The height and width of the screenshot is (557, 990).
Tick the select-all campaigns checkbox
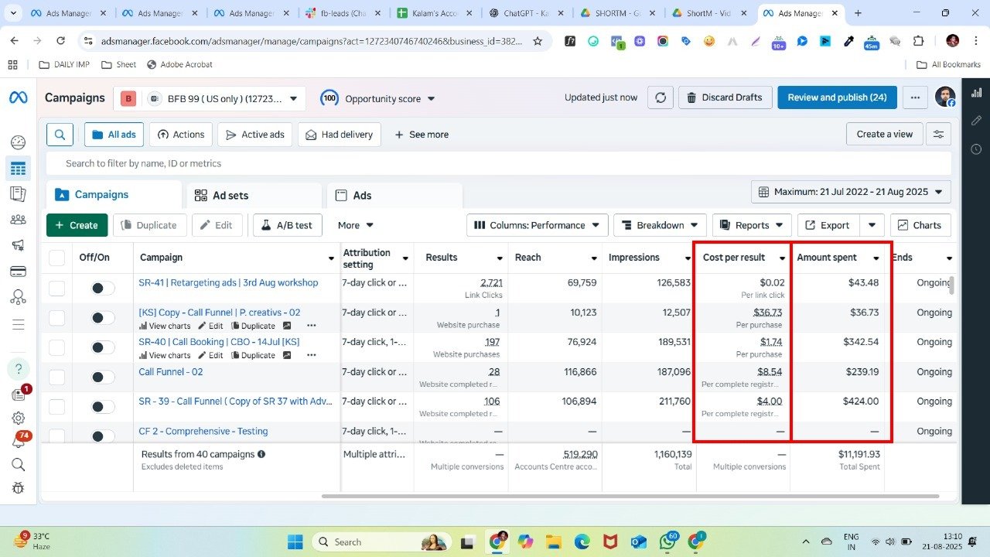pyautogui.click(x=57, y=258)
